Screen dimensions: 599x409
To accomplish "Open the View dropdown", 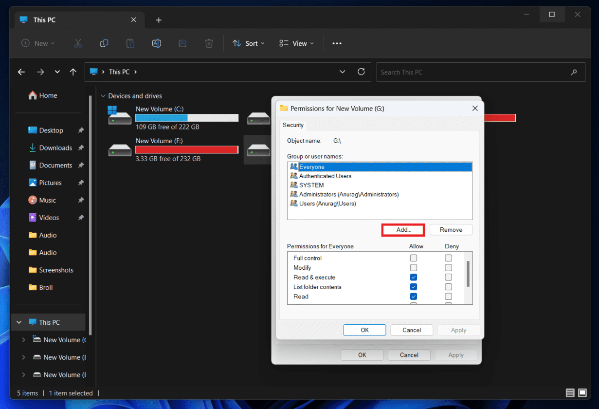I will (296, 43).
